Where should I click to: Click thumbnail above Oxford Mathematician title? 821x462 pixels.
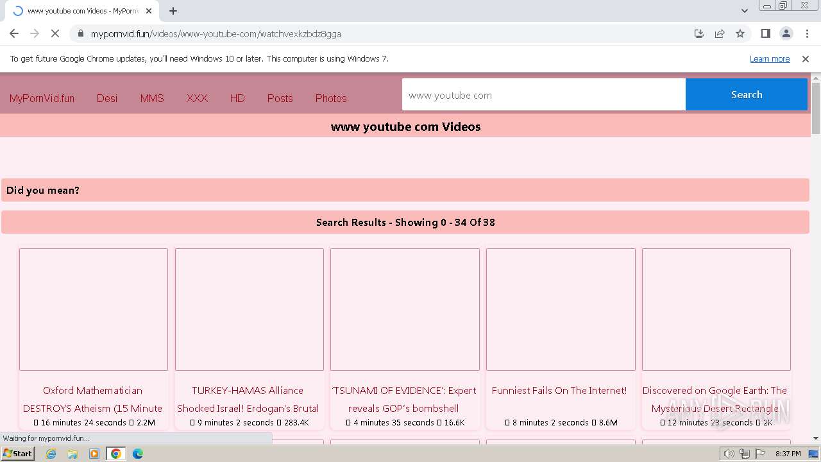click(x=94, y=309)
